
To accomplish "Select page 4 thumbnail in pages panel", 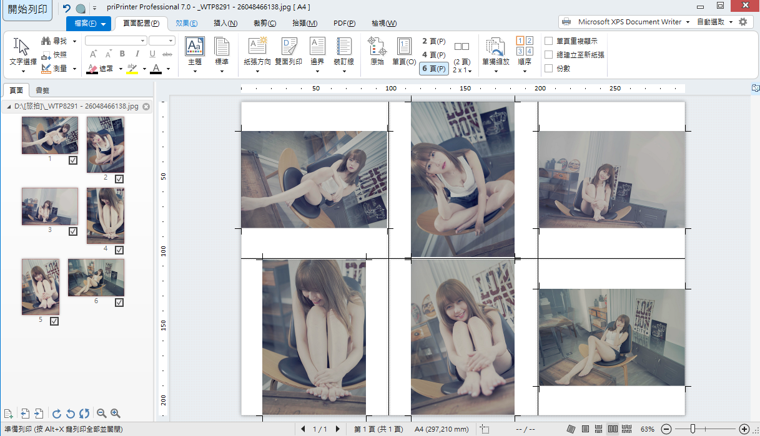I will pyautogui.click(x=106, y=216).
